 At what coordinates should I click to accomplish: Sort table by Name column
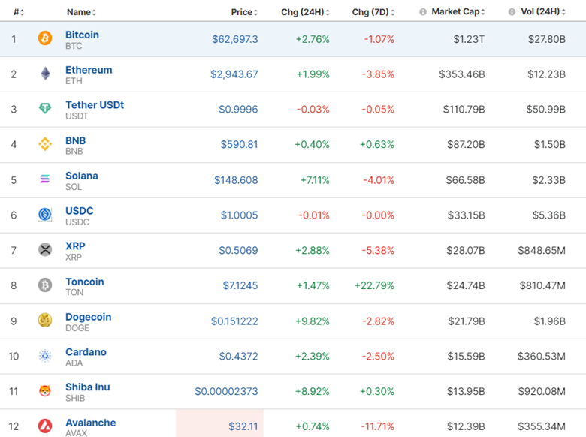[x=81, y=12]
